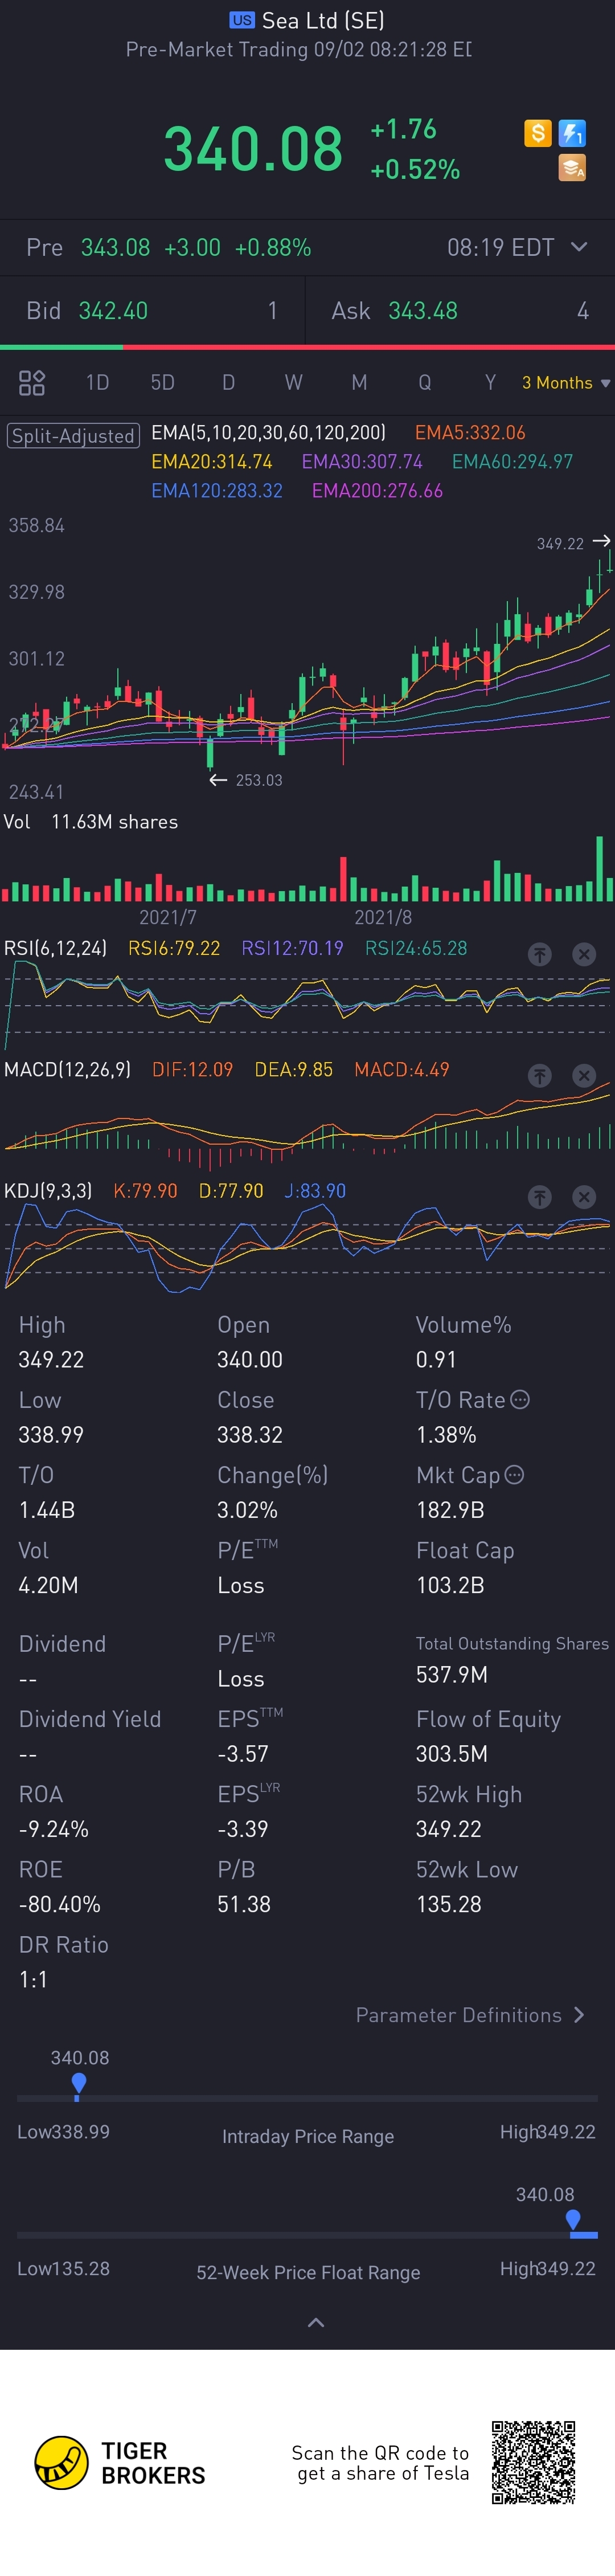Tap the blue lightning bolt icon

(572, 133)
